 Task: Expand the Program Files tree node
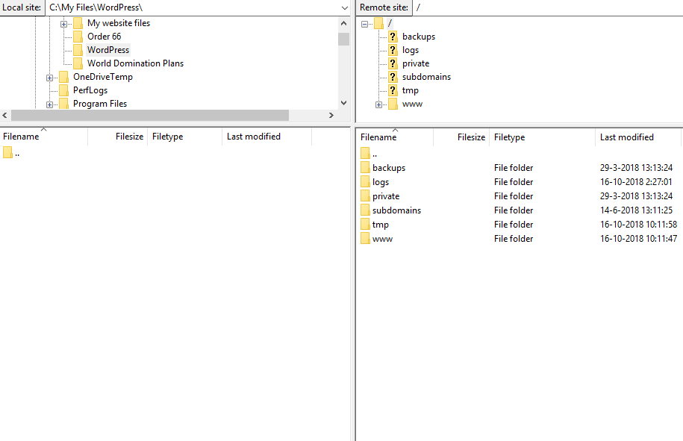click(50, 104)
